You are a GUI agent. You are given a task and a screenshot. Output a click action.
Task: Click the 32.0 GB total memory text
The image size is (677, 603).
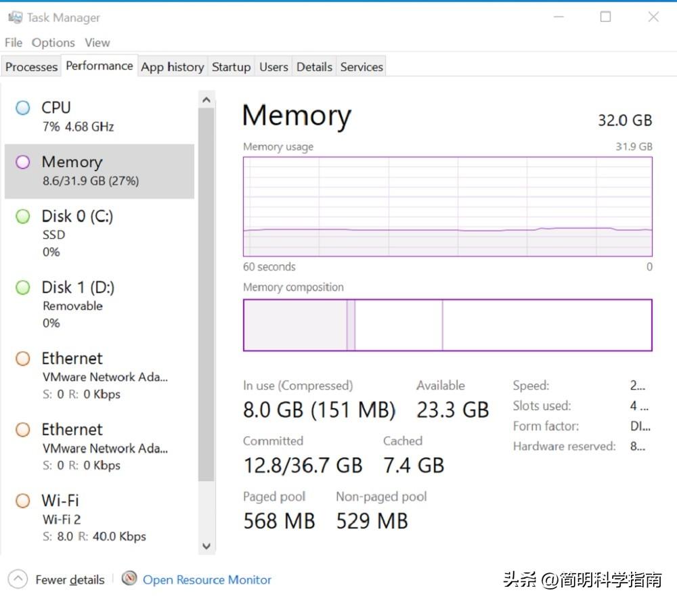pyautogui.click(x=625, y=120)
